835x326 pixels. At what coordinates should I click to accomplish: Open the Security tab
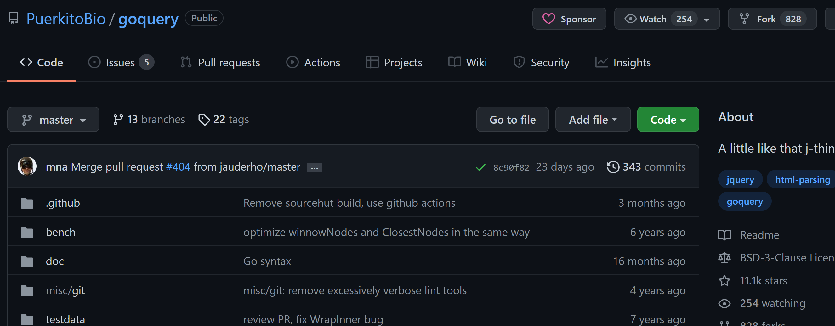click(x=541, y=63)
